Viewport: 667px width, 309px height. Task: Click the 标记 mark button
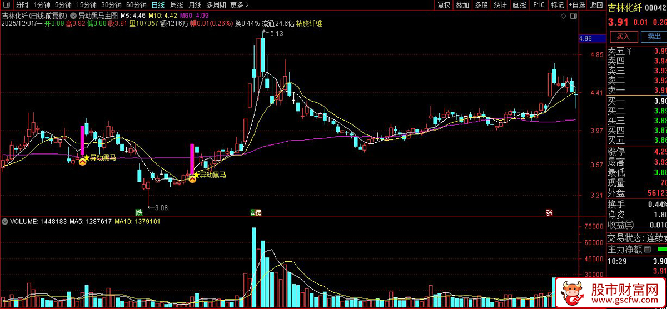[x=557, y=5]
